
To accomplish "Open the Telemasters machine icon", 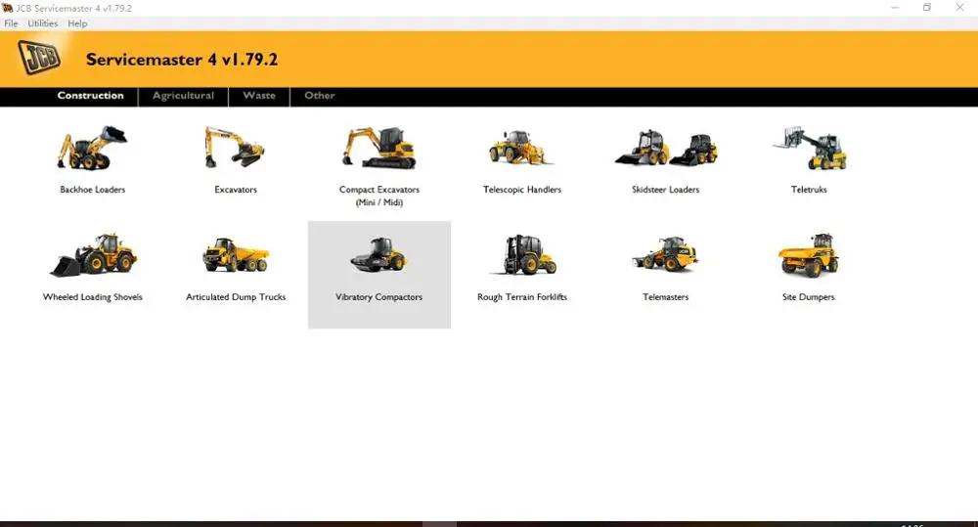I will (x=665, y=254).
